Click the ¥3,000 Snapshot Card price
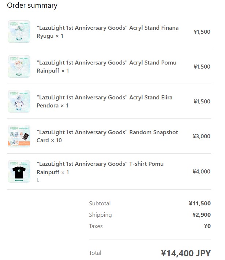This screenshot has width=225, height=260. coord(201,136)
